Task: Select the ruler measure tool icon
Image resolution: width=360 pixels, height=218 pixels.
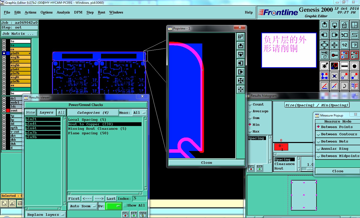Action: [344, 66]
